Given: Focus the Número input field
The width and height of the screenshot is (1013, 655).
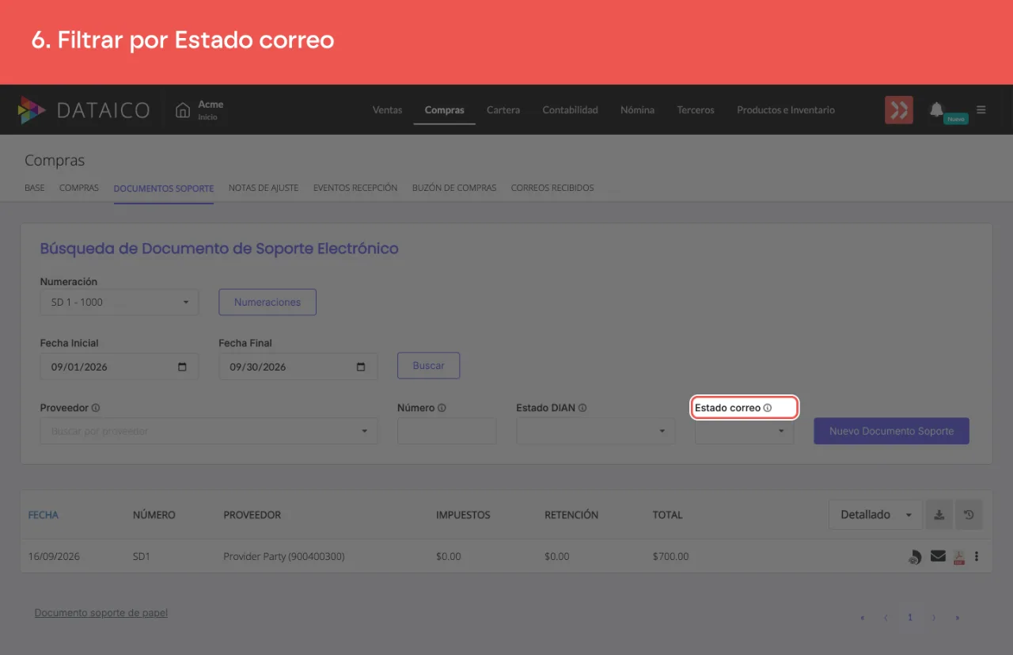Looking at the screenshot, I should [447, 431].
